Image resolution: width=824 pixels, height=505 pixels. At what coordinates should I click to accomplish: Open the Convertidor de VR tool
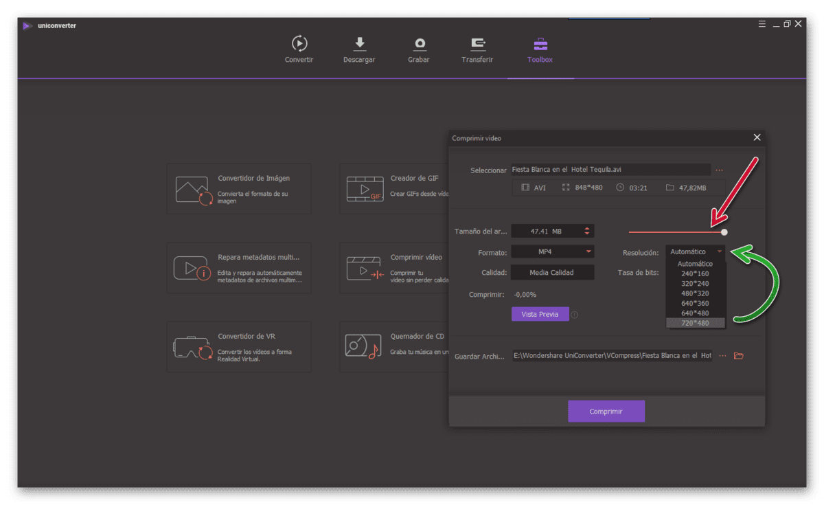239,347
